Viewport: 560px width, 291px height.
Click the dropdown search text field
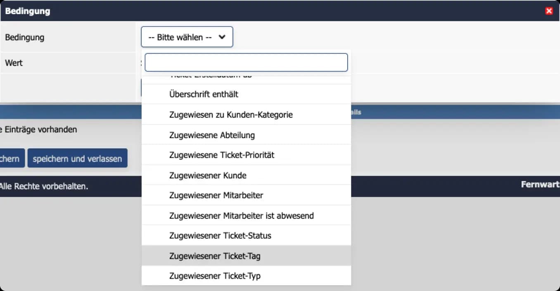coord(246,62)
